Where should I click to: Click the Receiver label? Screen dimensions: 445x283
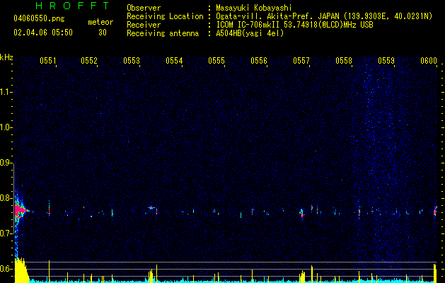pyautogui.click(x=144, y=25)
